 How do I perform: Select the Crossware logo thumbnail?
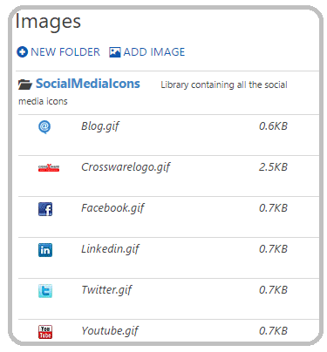pyautogui.click(x=49, y=168)
